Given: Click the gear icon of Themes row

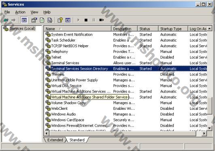Looking at the screenshot, I should click(x=48, y=74).
